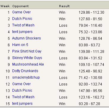Select the Result column header
The height and width of the screenshot is (108, 109).
[64, 6]
